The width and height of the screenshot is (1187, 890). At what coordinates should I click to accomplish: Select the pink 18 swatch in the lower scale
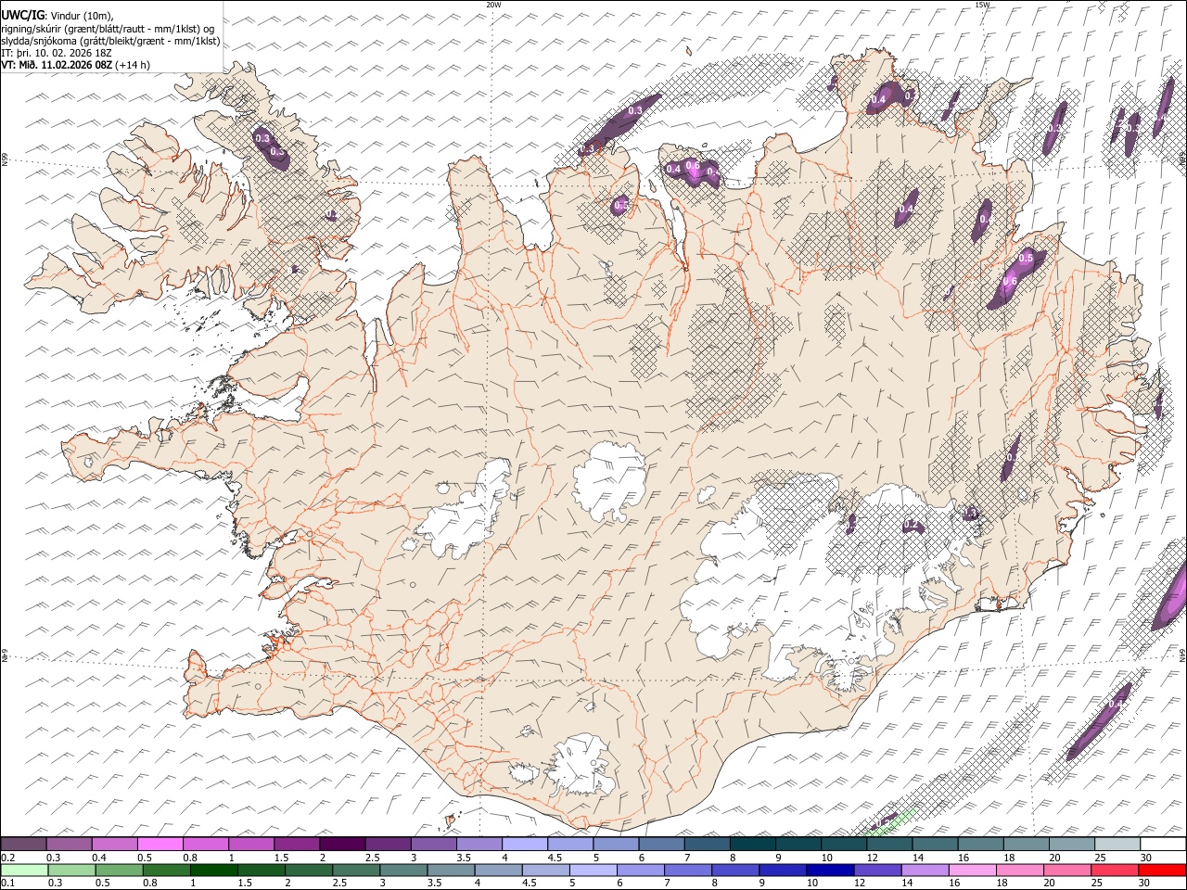pos(1020,870)
